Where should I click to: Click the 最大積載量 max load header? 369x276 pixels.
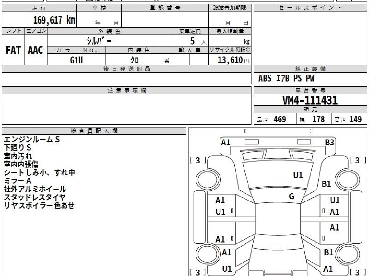pos(230,31)
